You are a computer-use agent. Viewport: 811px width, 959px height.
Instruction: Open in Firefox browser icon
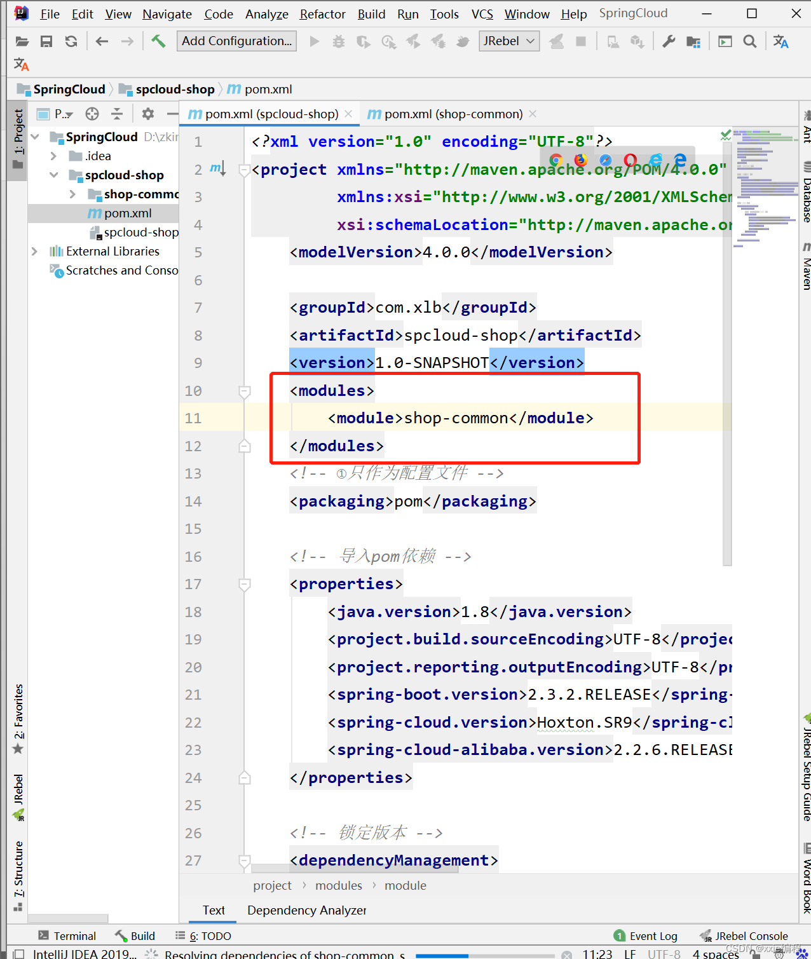581,160
